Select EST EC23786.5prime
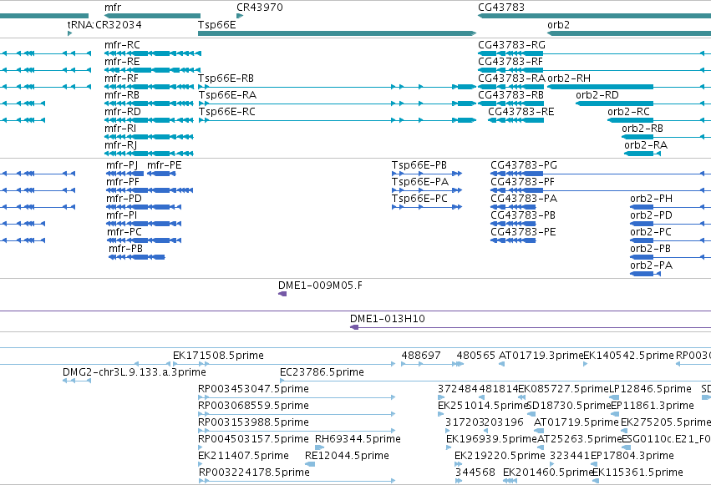Viewport: 711px width, 485px height. (322, 372)
